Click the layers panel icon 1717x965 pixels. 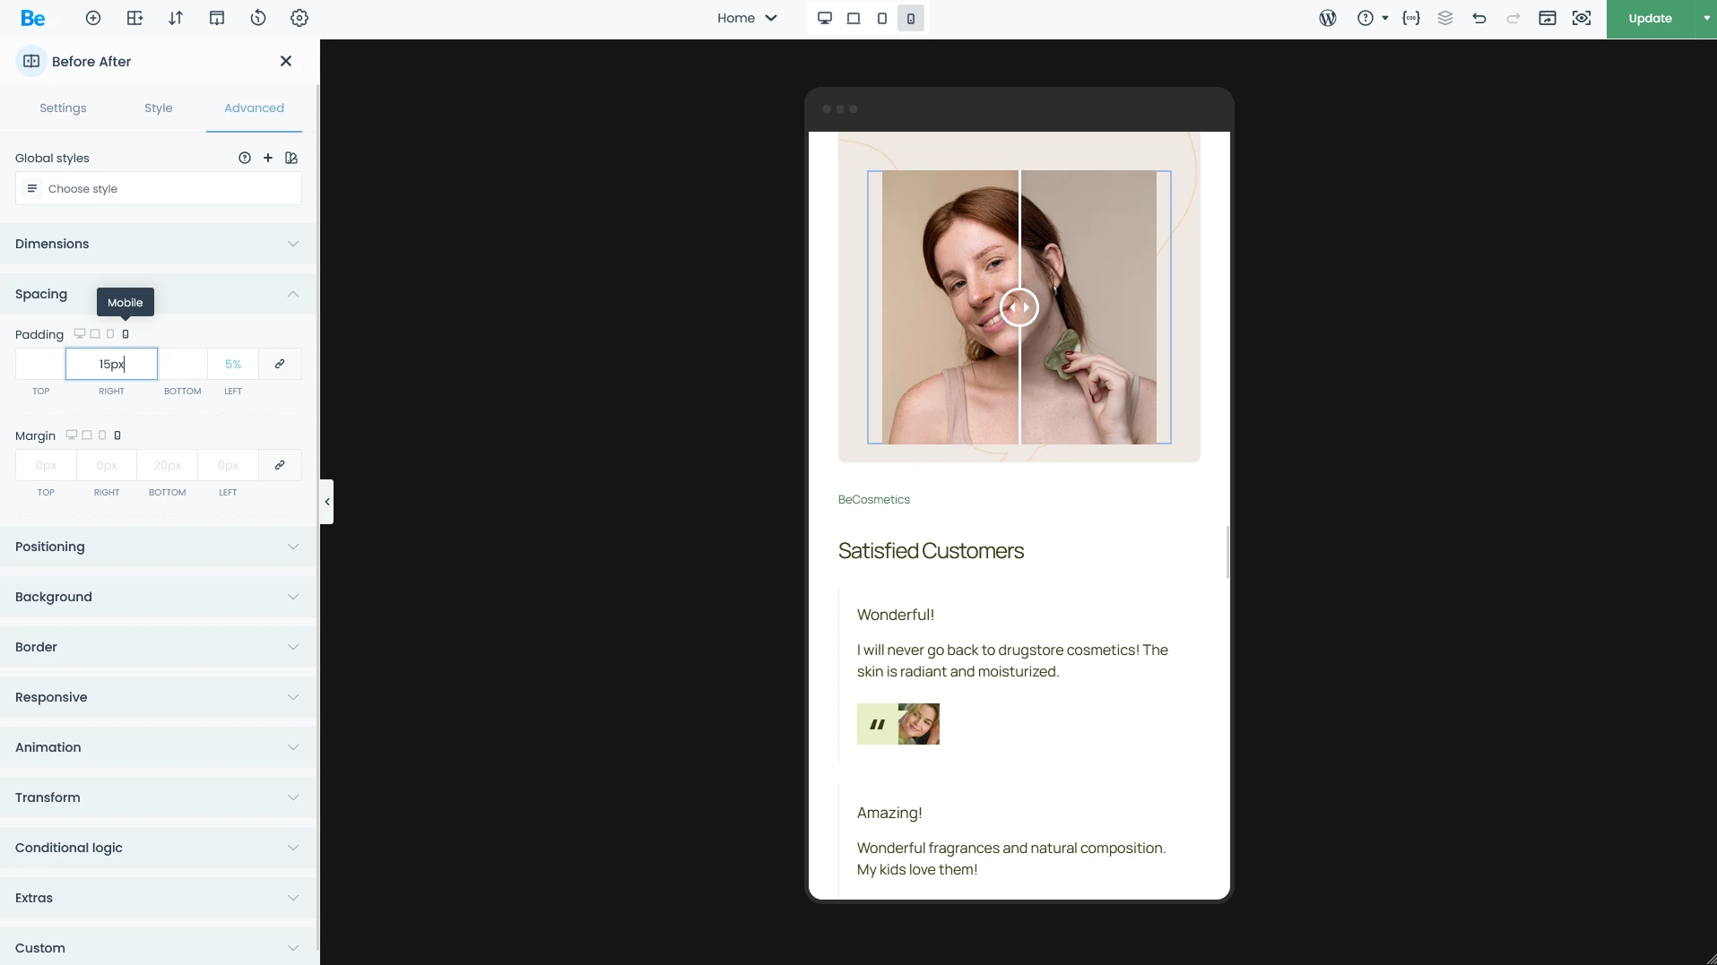click(1444, 18)
